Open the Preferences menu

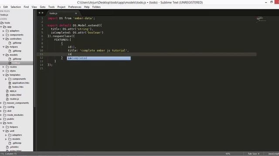point(75,7)
